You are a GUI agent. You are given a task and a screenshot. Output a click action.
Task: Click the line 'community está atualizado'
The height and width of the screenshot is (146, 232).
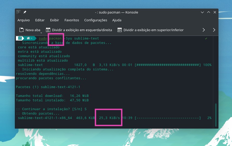44,56
